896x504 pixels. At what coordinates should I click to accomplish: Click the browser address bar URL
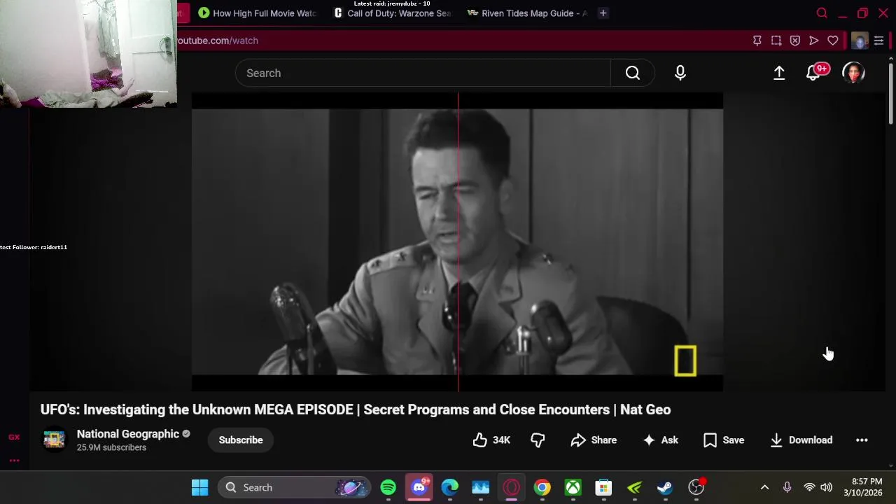point(218,41)
